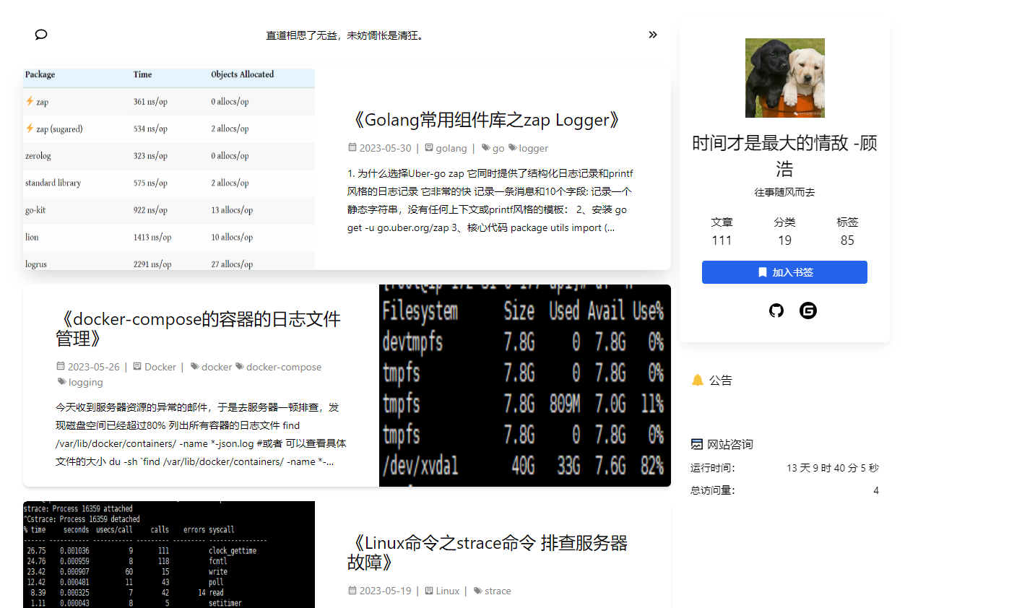Click 总访问量 label
The width and height of the screenshot is (1009, 608).
click(712, 490)
